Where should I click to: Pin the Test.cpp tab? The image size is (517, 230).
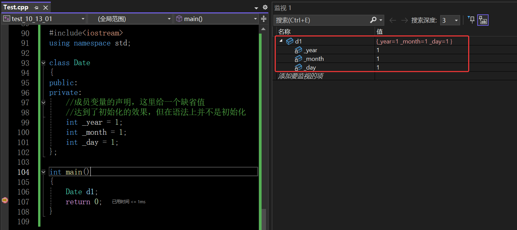coord(36,7)
